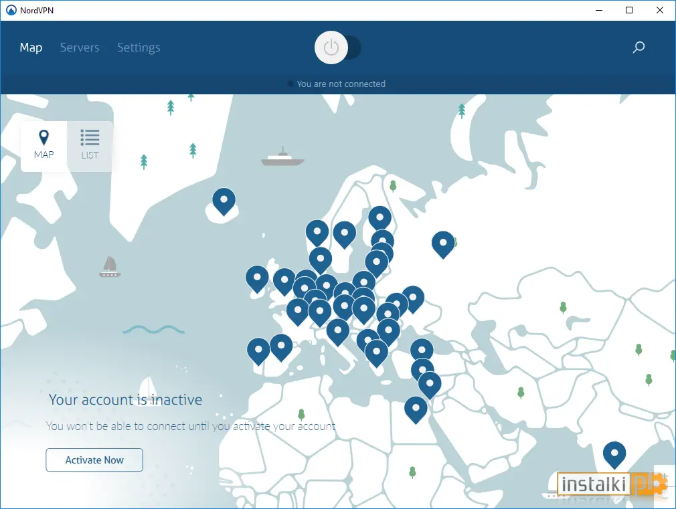Click the Activate Now button
The image size is (676, 509).
coord(94,460)
